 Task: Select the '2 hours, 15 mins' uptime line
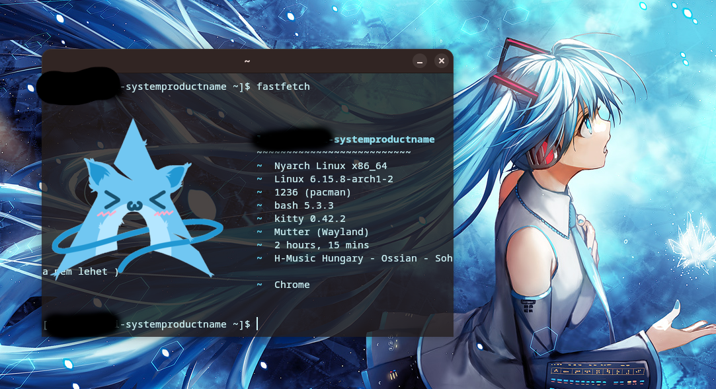321,245
